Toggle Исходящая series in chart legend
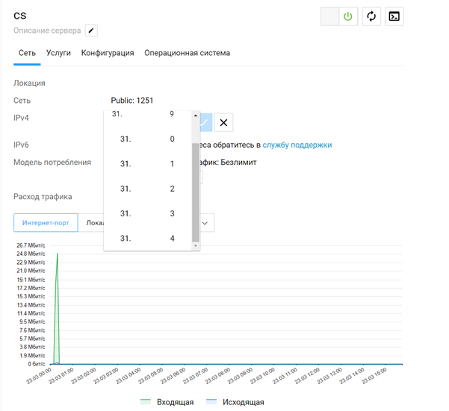The width and height of the screenshot is (449, 411). tap(235, 402)
